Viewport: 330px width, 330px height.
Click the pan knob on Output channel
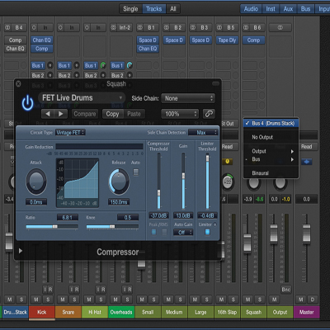point(280,183)
